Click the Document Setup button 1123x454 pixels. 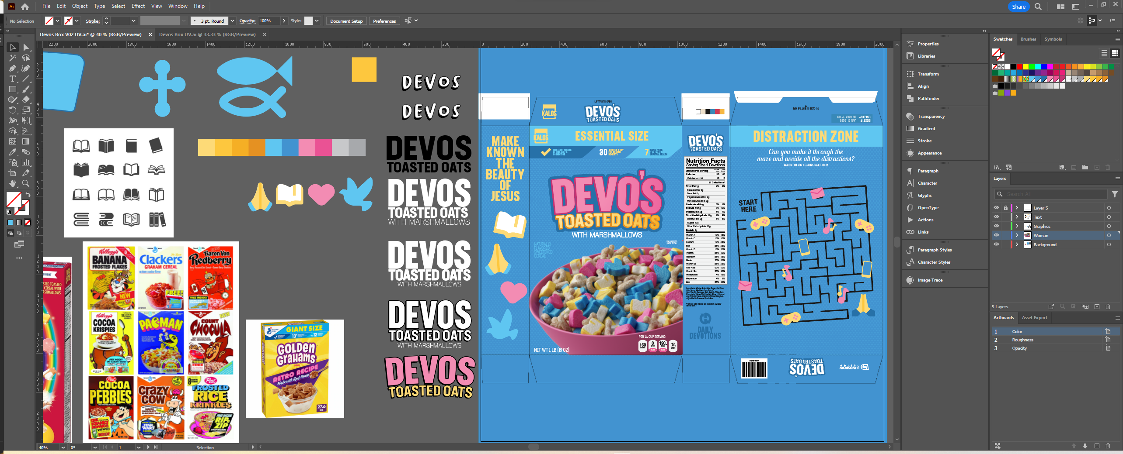(346, 21)
